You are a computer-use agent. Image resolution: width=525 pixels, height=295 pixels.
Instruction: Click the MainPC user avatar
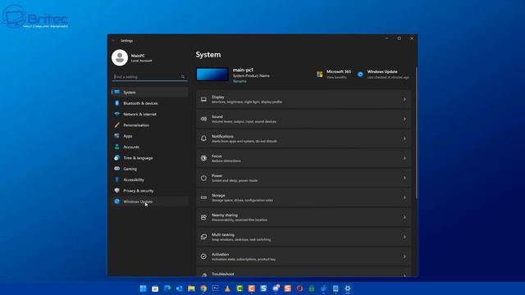120,57
